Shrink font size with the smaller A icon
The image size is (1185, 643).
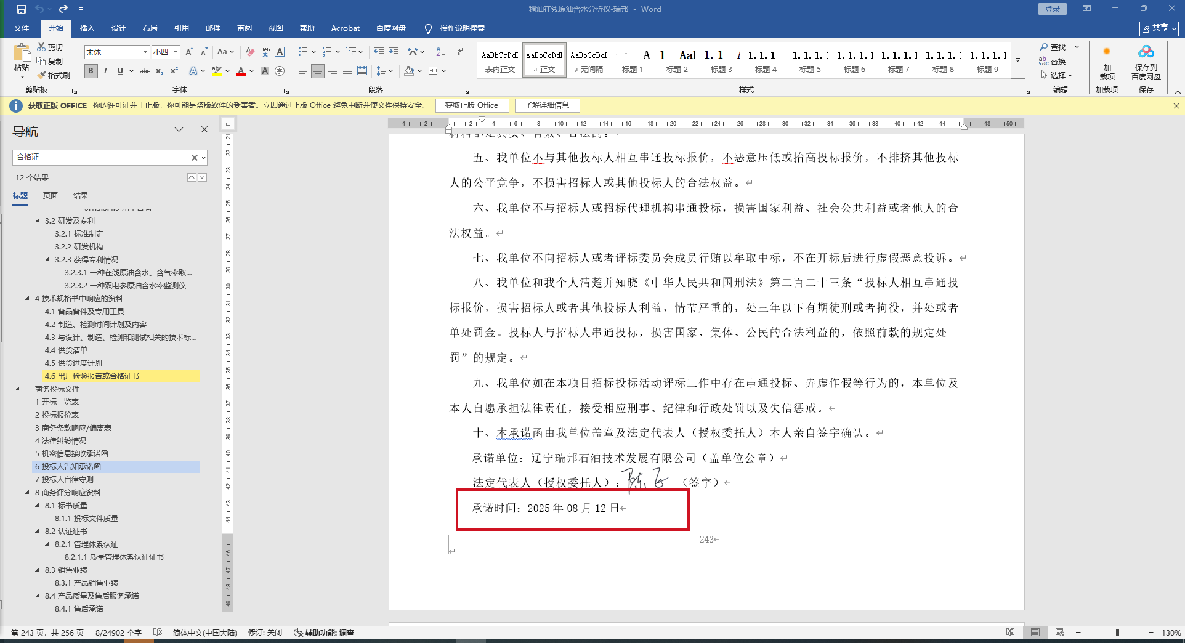204,52
